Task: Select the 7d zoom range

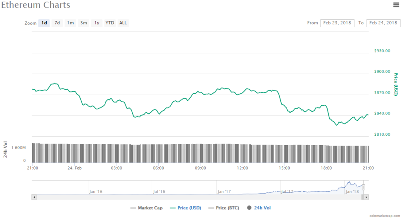Action: tap(57, 23)
